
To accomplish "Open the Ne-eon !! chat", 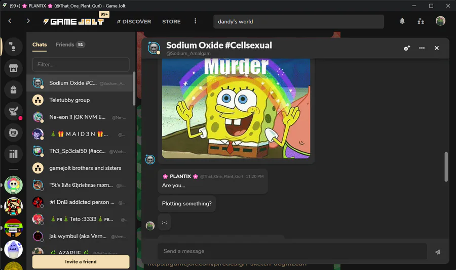I will (x=80, y=117).
